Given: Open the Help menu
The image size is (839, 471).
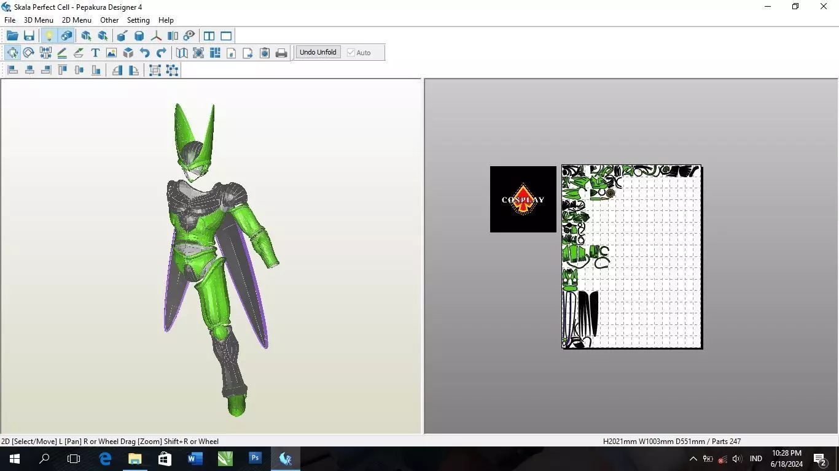Looking at the screenshot, I should 166,20.
